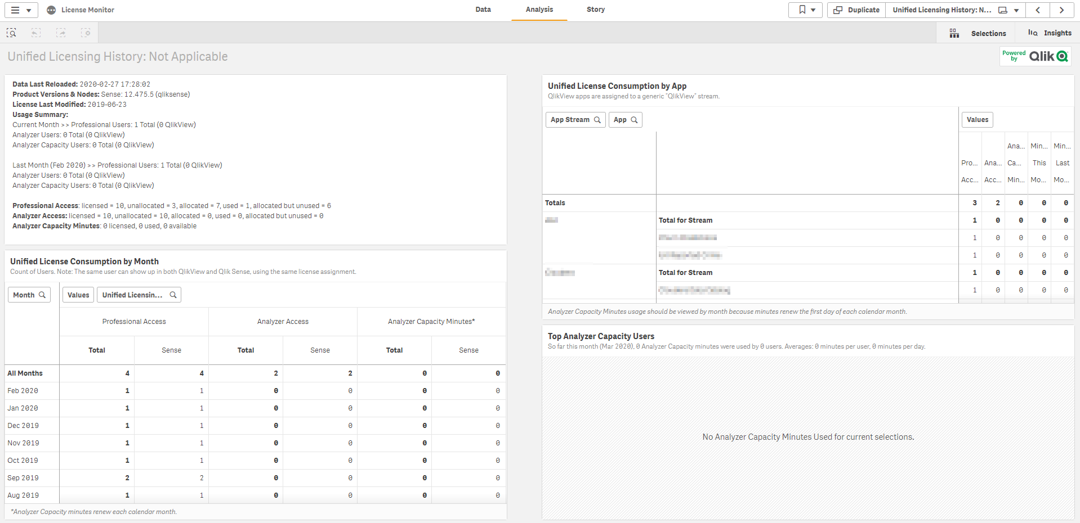Go to the previous sheet
The width and height of the screenshot is (1080, 523).
click(x=1038, y=10)
